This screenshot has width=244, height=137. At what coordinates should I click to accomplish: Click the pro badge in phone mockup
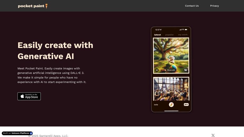(x=186, y=105)
